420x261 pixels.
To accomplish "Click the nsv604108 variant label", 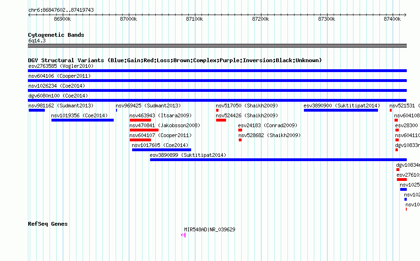I will [x=407, y=115].
